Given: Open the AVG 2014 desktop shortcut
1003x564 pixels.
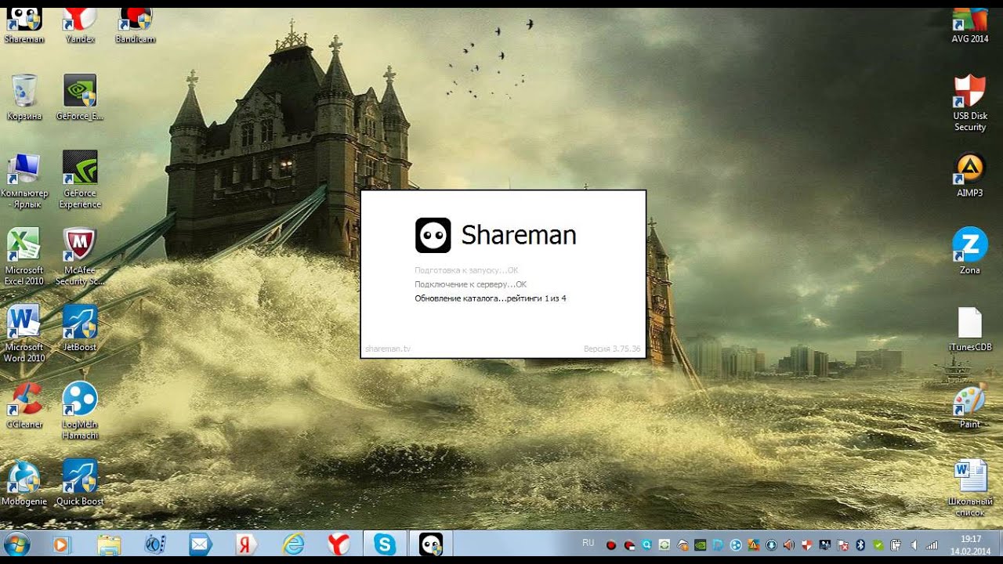Looking at the screenshot, I should pyautogui.click(x=970, y=23).
